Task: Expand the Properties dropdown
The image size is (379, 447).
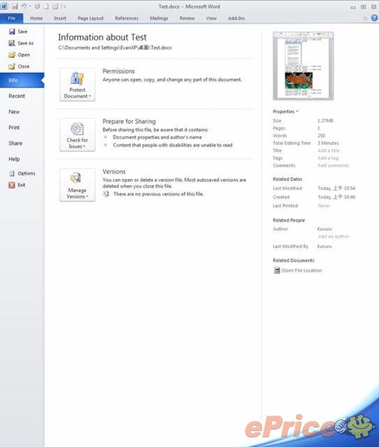Action: (x=285, y=112)
